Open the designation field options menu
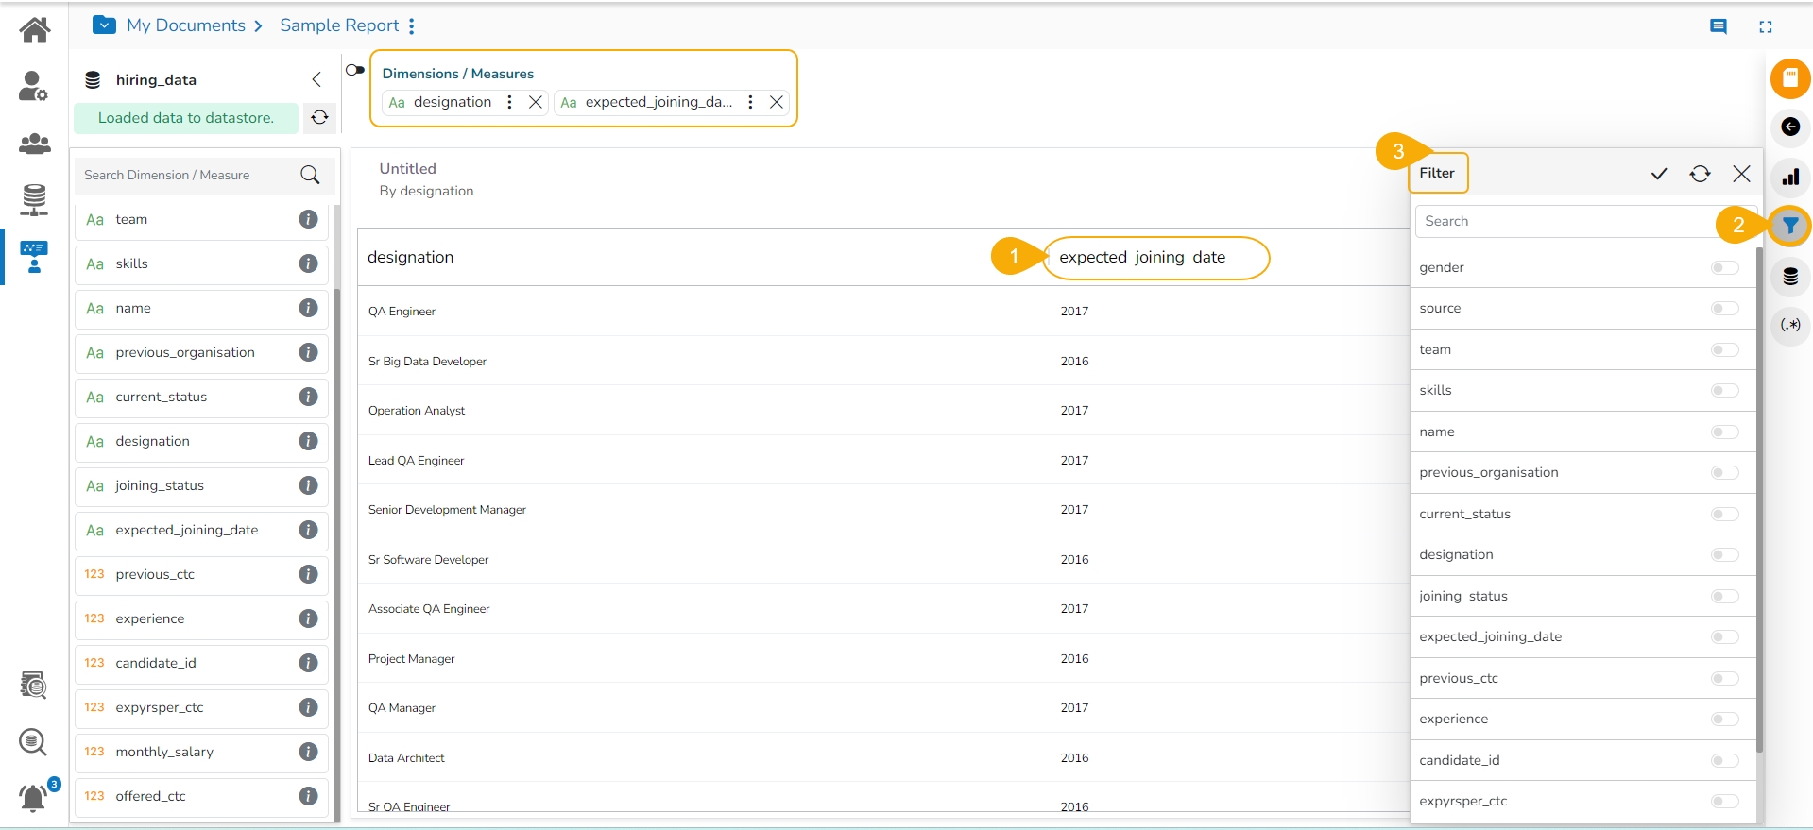Screen dimensions: 1813x830 point(509,102)
